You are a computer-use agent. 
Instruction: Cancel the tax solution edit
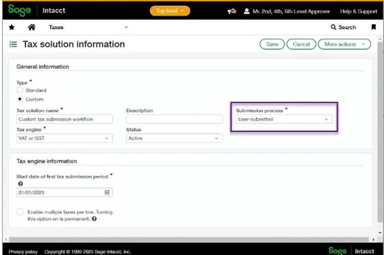(x=301, y=44)
